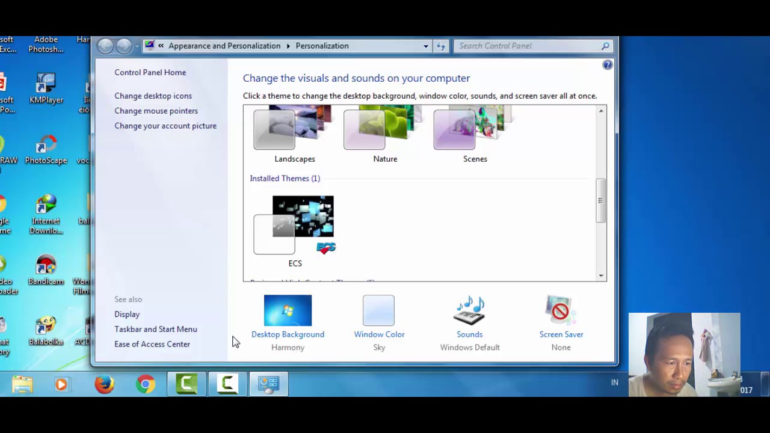
Task: Click the Control Panel taskbar button
Action: (268, 384)
